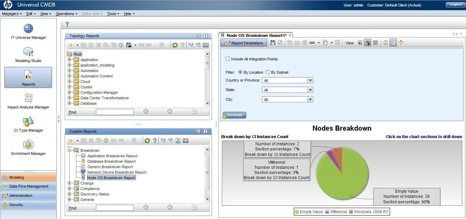
Task: Select By Location filter option
Action: tap(240, 72)
